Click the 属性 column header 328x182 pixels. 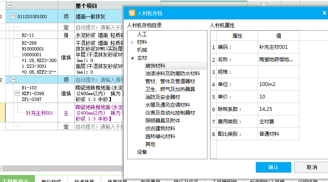point(237,36)
